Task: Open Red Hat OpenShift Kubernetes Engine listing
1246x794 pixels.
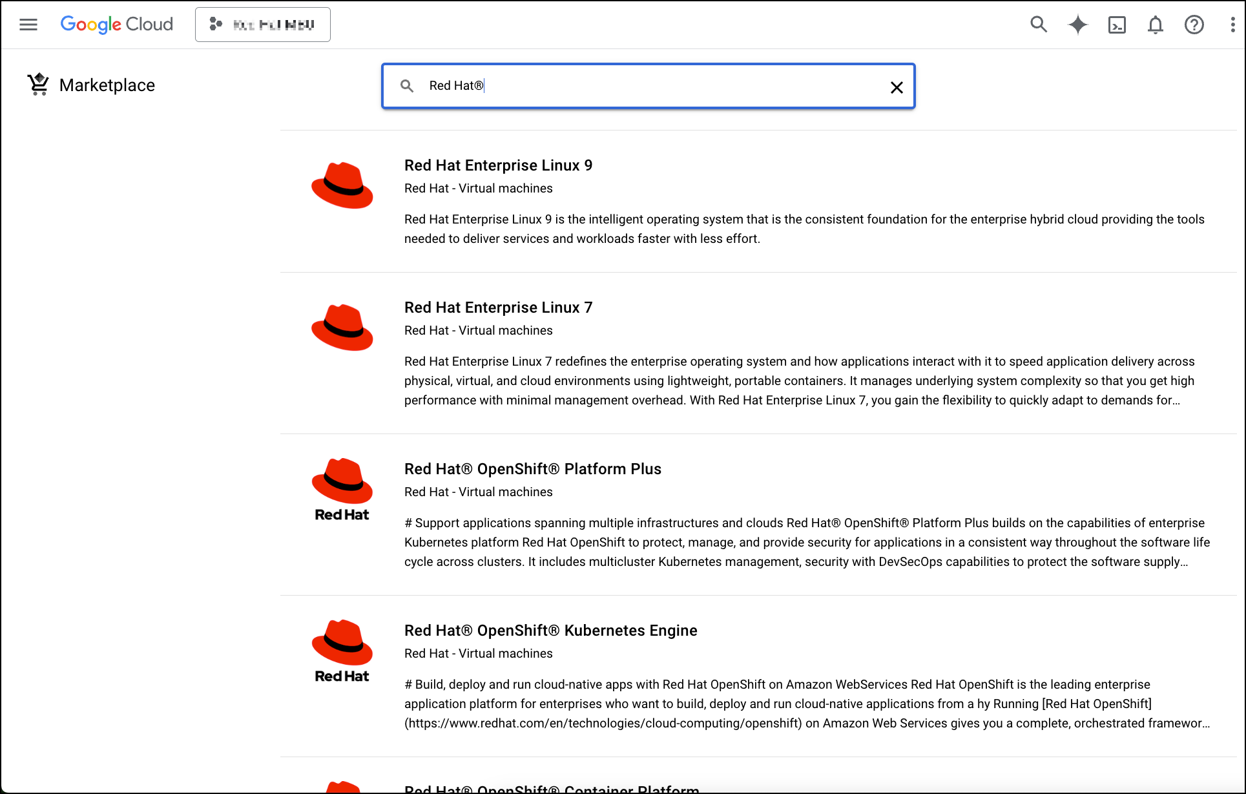Action: pos(550,631)
